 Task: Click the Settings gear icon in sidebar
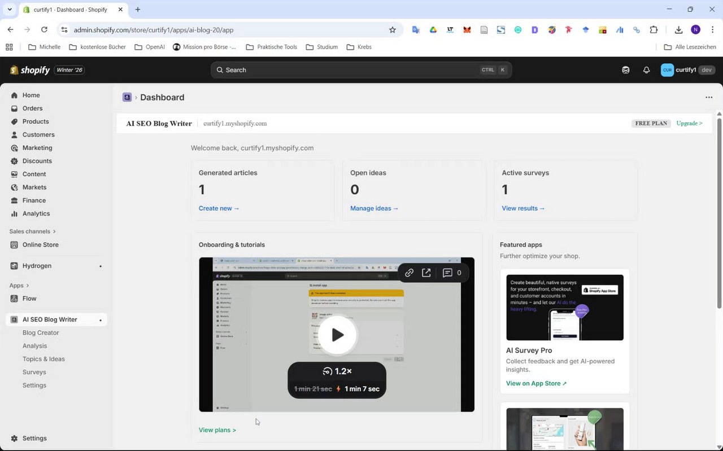(x=14, y=439)
